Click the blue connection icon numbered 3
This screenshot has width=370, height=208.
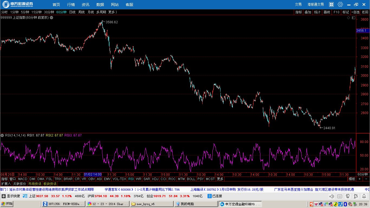click(x=209, y=196)
